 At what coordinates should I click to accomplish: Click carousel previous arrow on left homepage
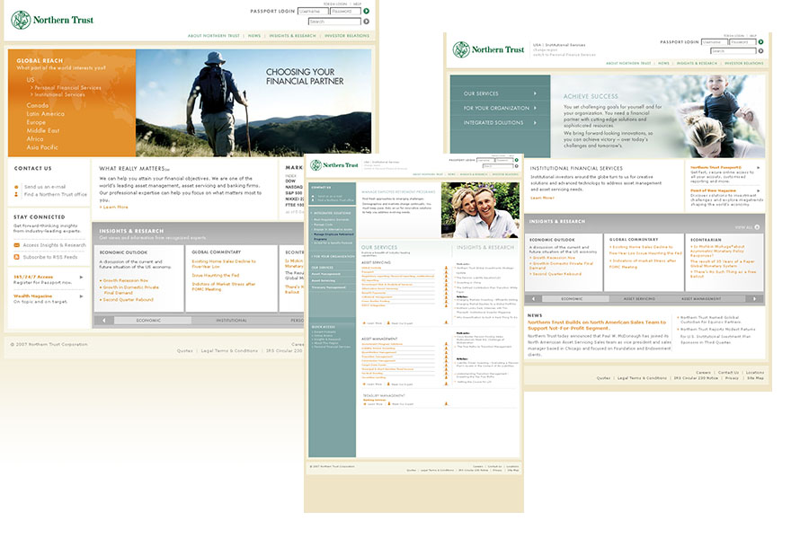coord(104,321)
